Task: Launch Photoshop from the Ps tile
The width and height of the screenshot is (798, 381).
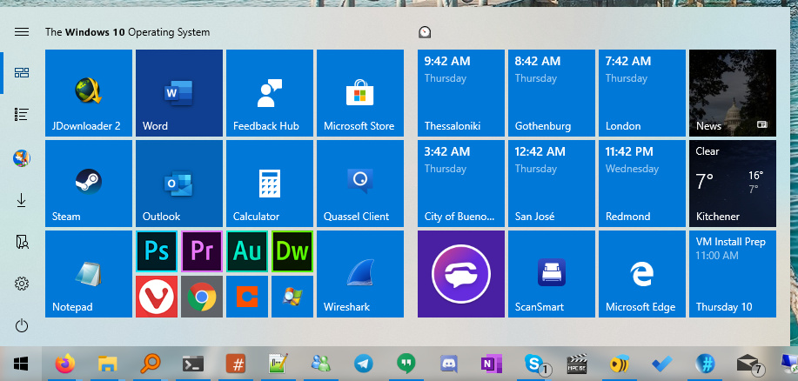Action: (157, 251)
